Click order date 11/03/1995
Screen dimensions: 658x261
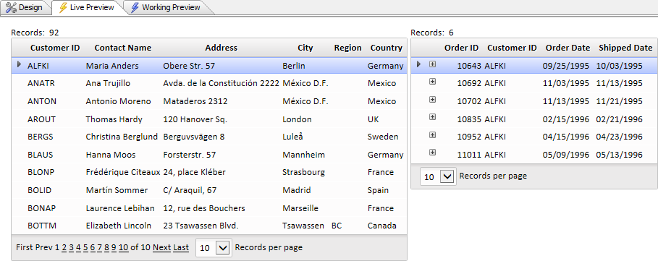566,83
